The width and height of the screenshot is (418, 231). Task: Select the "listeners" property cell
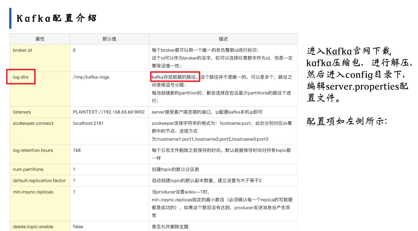pos(40,112)
